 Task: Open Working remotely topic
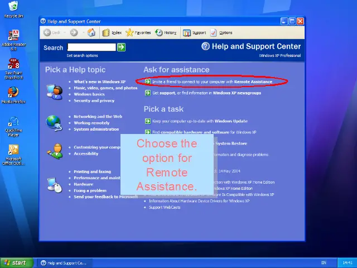click(x=91, y=123)
